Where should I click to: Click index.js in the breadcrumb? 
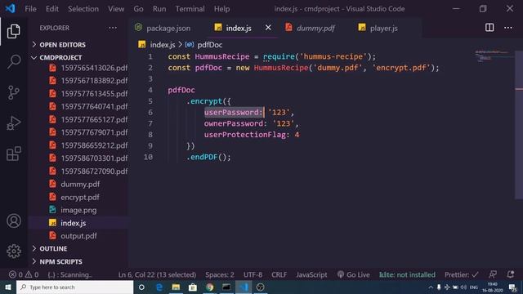pyautogui.click(x=163, y=45)
